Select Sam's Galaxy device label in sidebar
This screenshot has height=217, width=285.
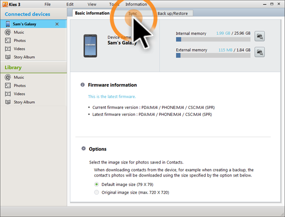coord(24,24)
